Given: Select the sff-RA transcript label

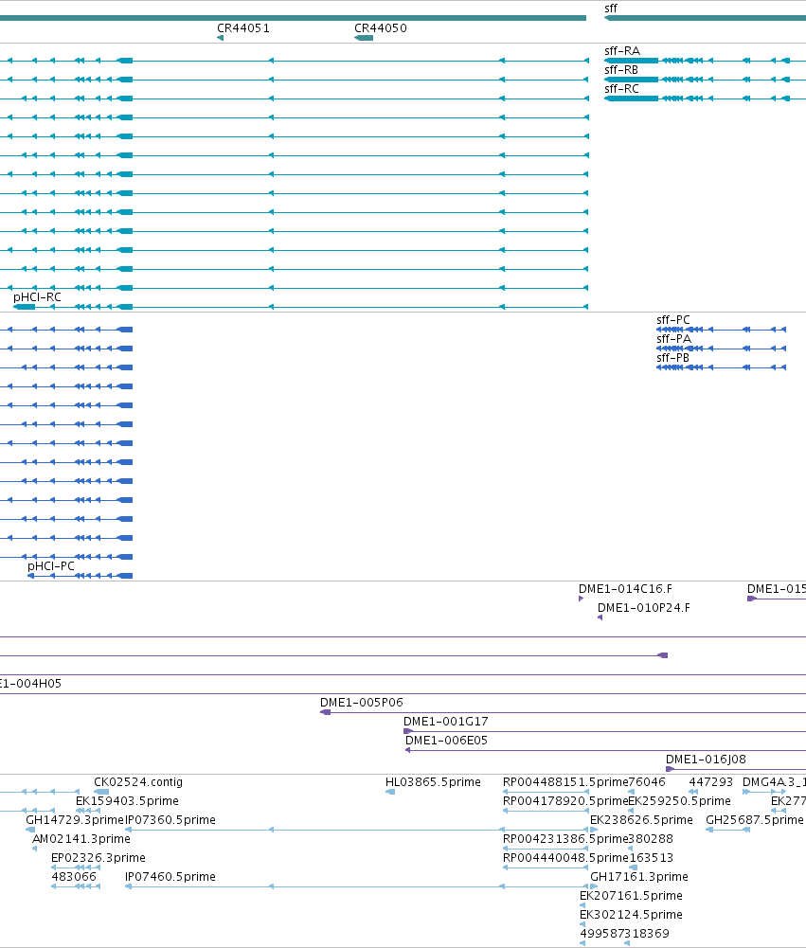Looking at the screenshot, I should pos(622,51).
